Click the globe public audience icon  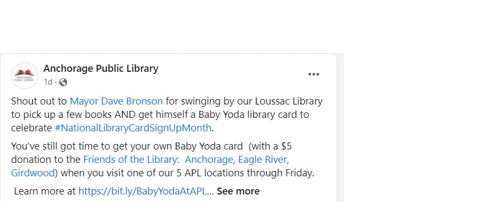(x=63, y=82)
